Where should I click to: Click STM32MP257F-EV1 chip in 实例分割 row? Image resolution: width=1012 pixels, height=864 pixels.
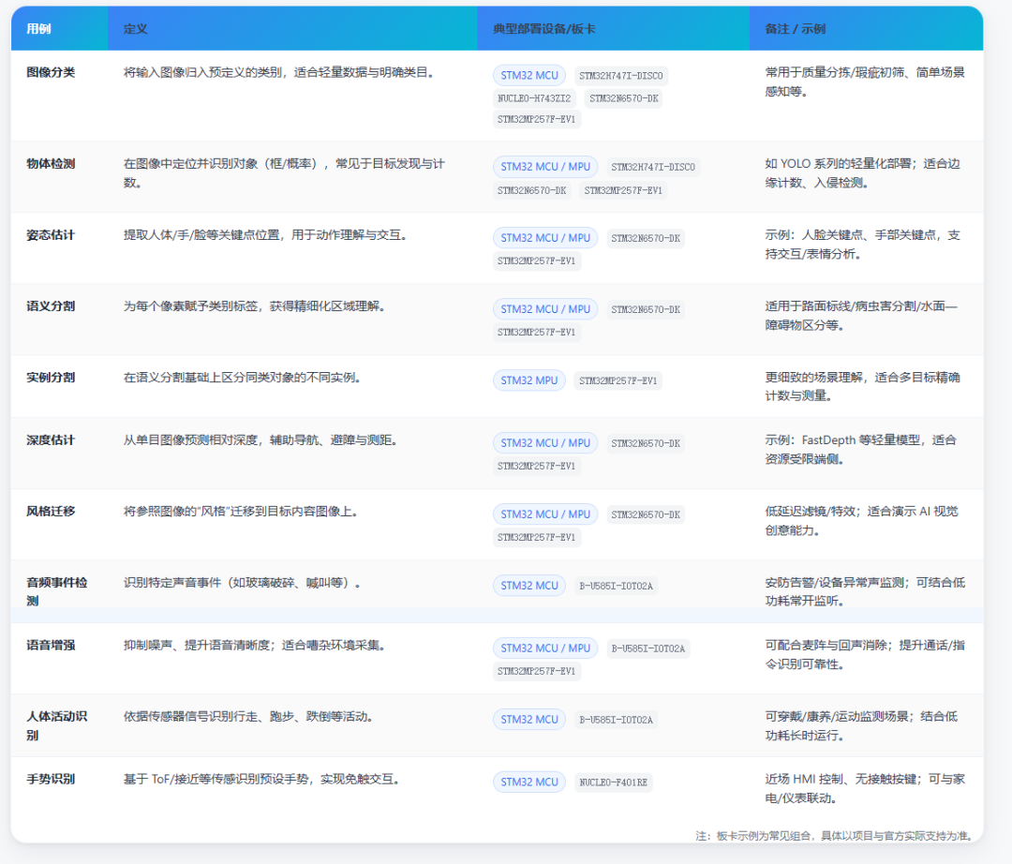coord(618,380)
